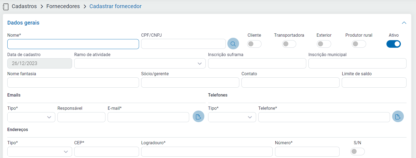Click the Limite de saldo field
Screen dimensions: 416x158
pyautogui.click(x=374, y=83)
